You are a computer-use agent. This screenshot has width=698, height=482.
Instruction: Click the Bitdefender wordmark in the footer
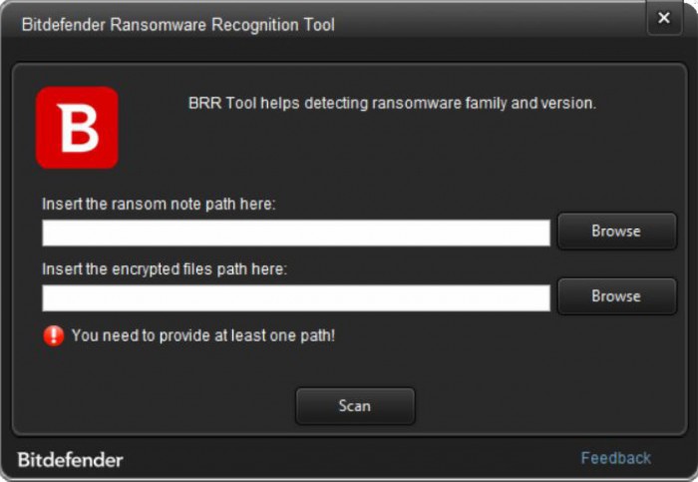click(x=71, y=460)
